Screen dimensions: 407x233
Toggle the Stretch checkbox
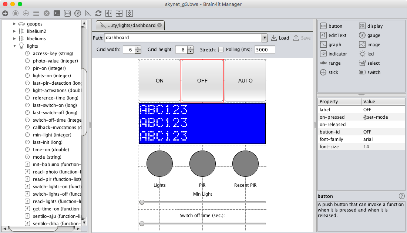coord(221,50)
